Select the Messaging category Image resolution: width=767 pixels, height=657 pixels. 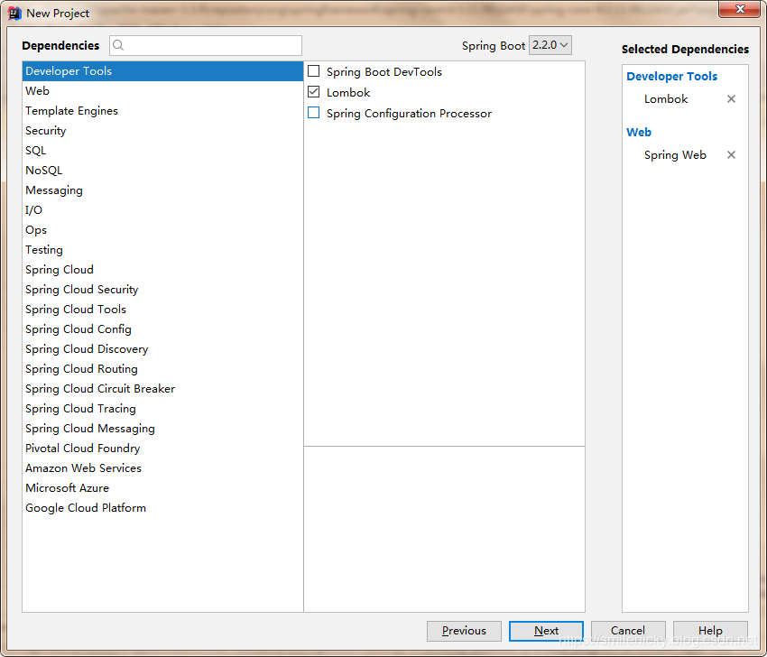162,190
